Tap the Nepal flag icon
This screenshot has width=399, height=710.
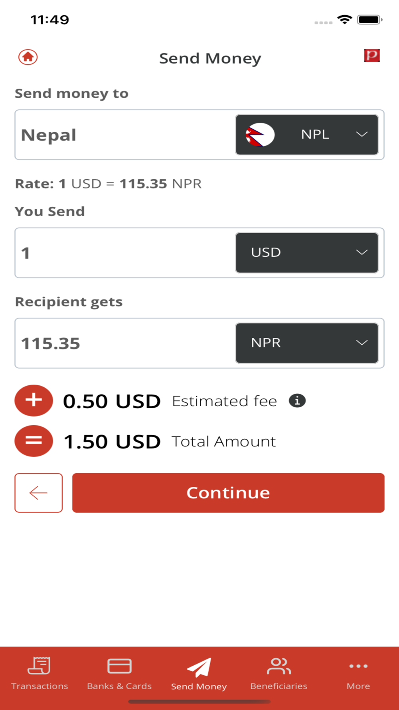pos(260,135)
